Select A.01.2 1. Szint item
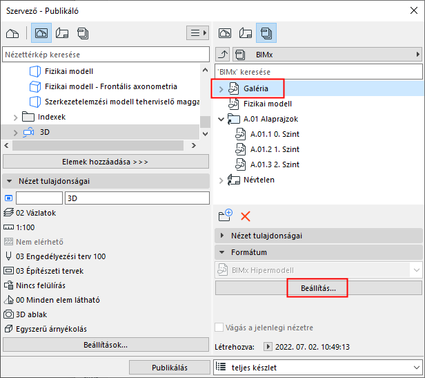425x378 pixels. click(x=268, y=149)
